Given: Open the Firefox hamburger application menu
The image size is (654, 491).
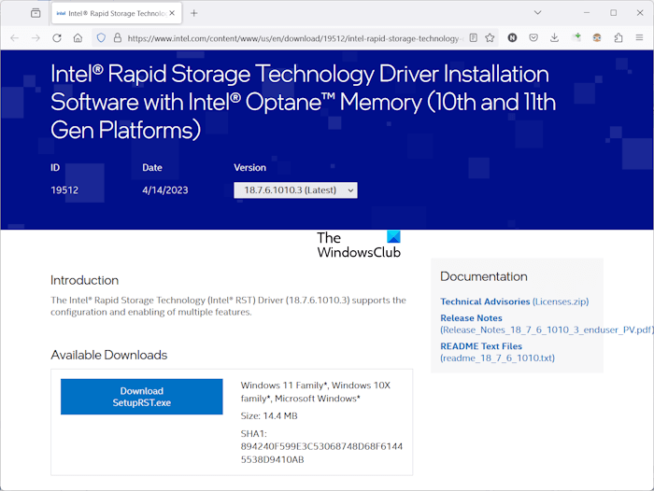Looking at the screenshot, I should (x=639, y=38).
